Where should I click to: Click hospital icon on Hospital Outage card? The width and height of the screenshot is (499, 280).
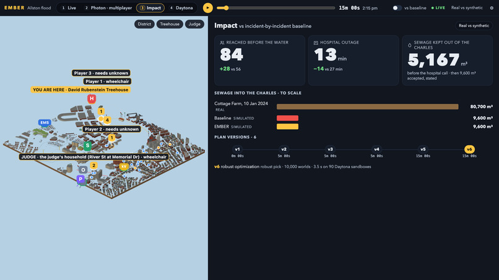pyautogui.click(x=316, y=43)
